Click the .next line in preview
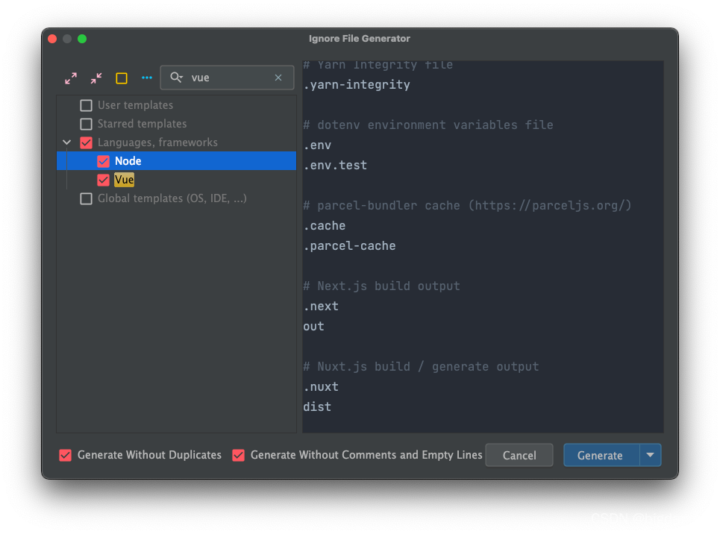This screenshot has height=534, width=720. 321,307
